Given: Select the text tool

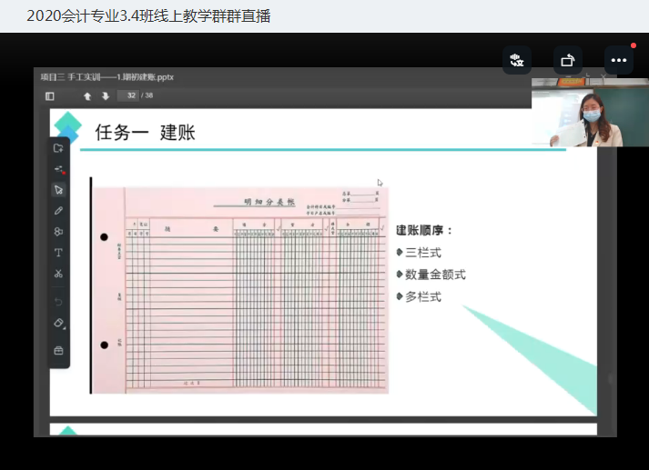Looking at the screenshot, I should tap(58, 253).
